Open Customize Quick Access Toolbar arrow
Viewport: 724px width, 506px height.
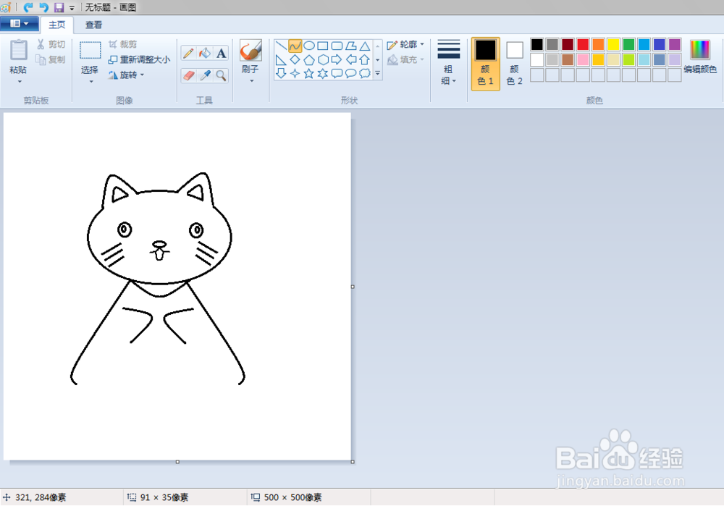(x=72, y=8)
